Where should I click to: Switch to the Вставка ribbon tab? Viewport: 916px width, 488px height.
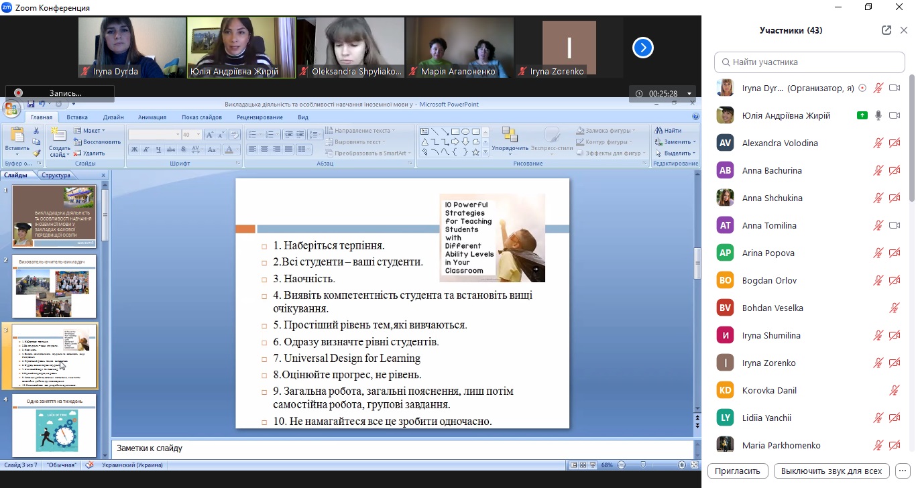point(77,117)
